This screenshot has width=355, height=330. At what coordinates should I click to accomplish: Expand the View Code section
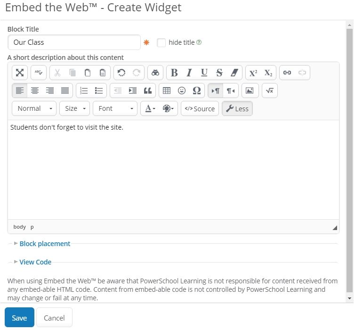[x=35, y=262]
